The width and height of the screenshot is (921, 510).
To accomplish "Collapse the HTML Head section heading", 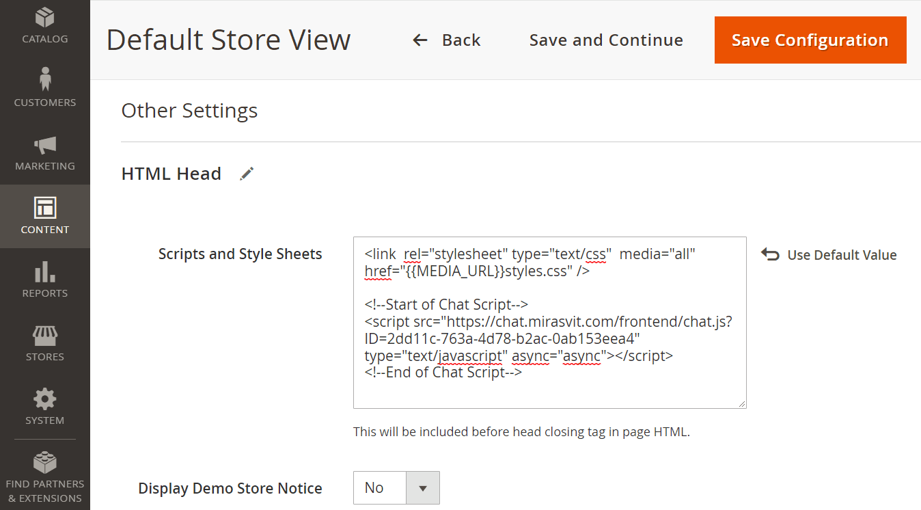I will coord(171,174).
